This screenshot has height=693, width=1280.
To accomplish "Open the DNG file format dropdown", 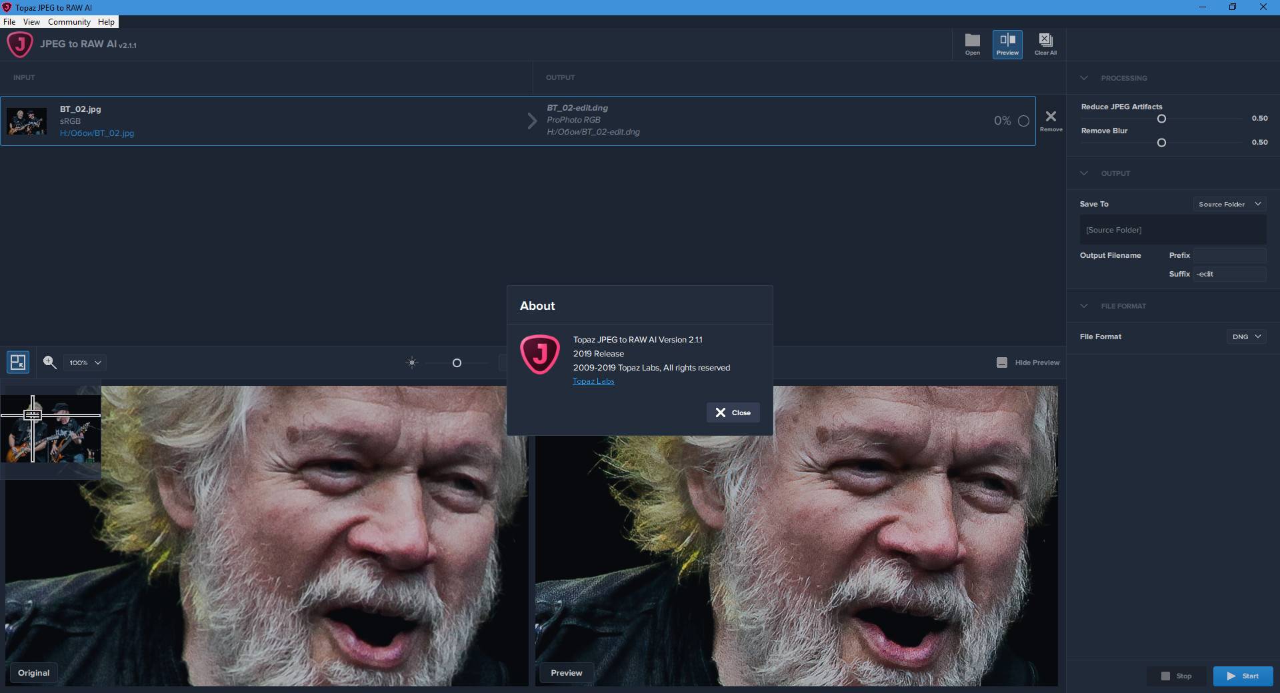I will [1246, 337].
